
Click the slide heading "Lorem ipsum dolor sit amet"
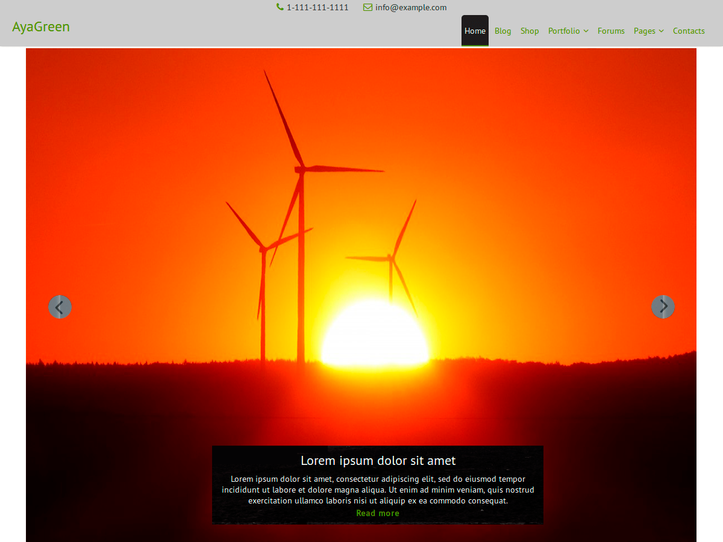pos(378,461)
